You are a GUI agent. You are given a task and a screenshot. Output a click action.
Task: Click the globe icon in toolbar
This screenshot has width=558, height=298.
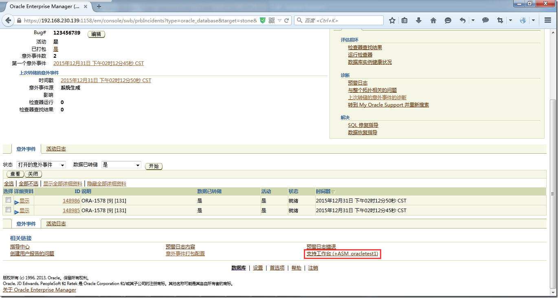[x=523, y=20]
